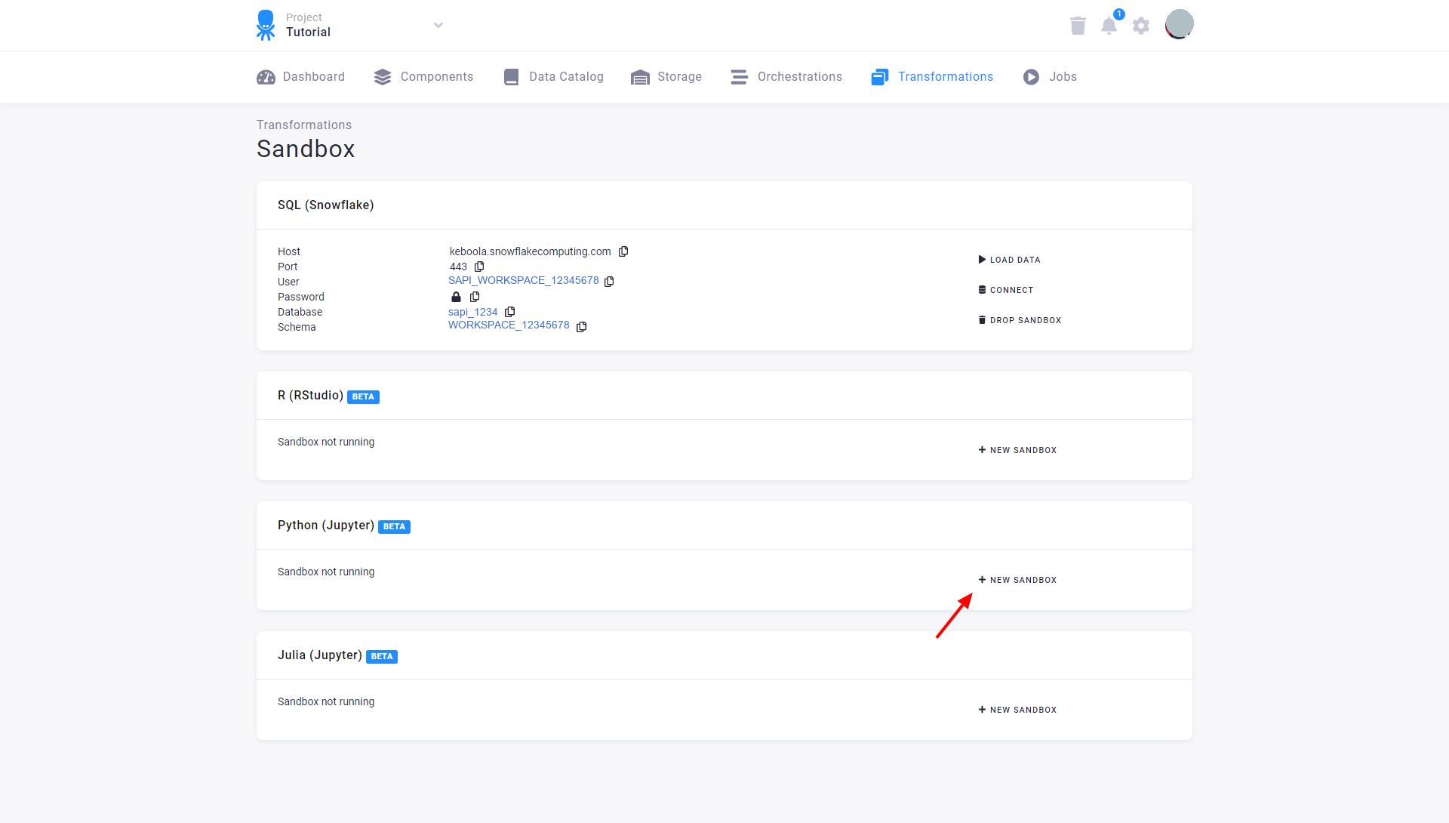Click the WORKSPACE_12345678 schema text
Viewport: 1449px width, 823px height.
509,325
